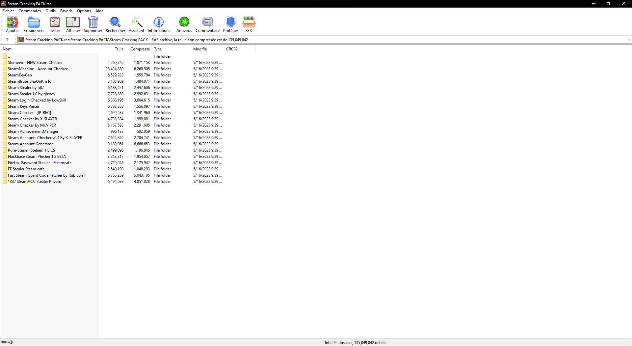Image resolution: width=632 pixels, height=346 pixels.
Task: Click the disk icon in status bar
Action: coord(4,342)
